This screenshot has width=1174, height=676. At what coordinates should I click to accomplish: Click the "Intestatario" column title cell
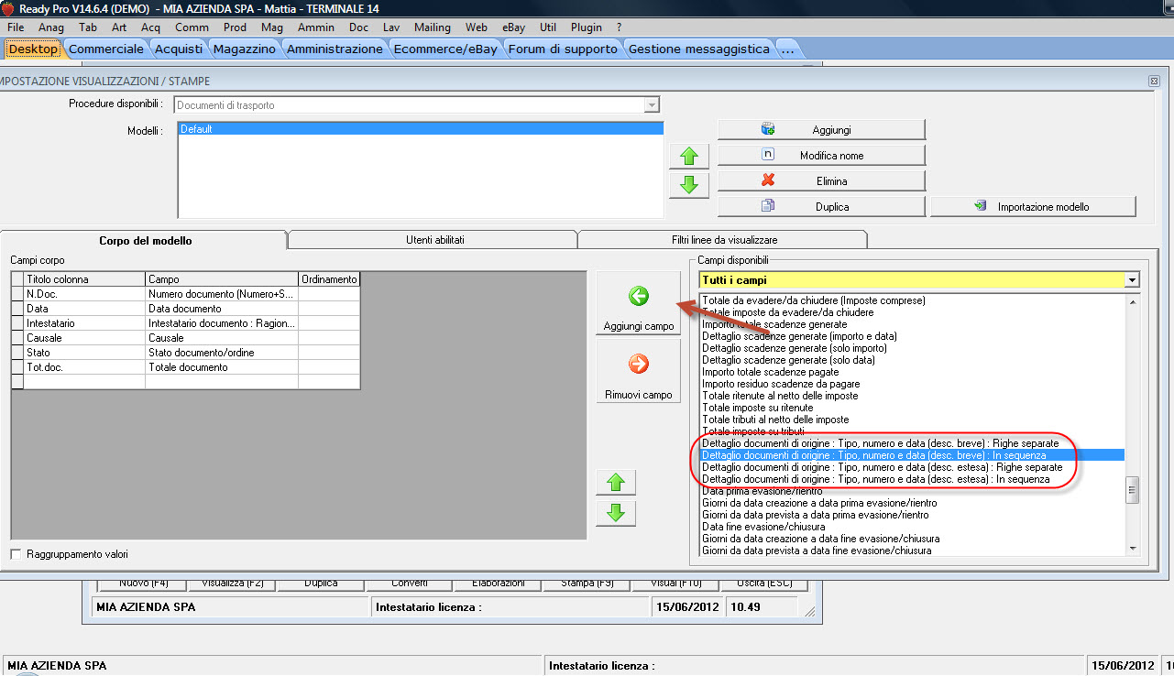click(84, 323)
